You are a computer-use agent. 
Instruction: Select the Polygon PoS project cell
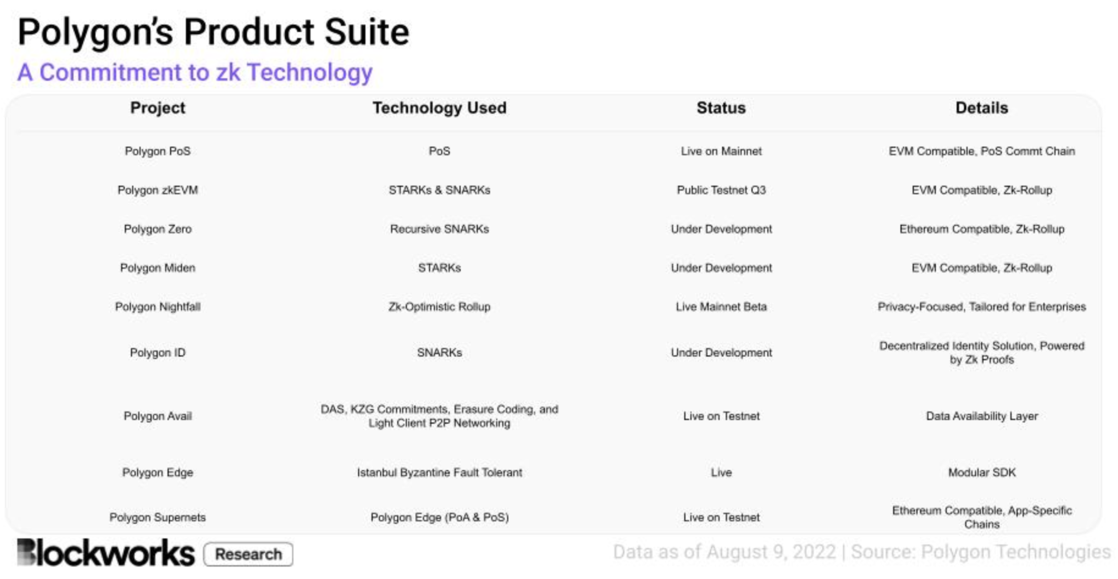[157, 151]
